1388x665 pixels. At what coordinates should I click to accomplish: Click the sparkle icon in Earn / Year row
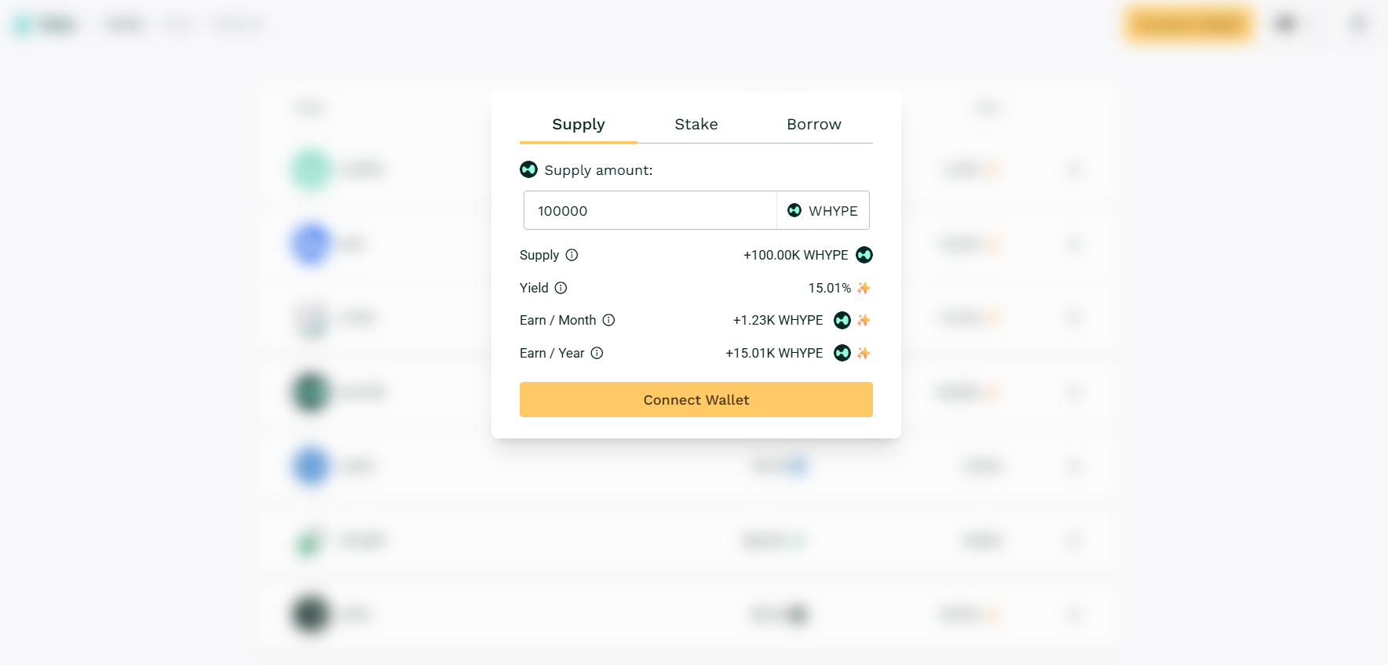tap(864, 353)
